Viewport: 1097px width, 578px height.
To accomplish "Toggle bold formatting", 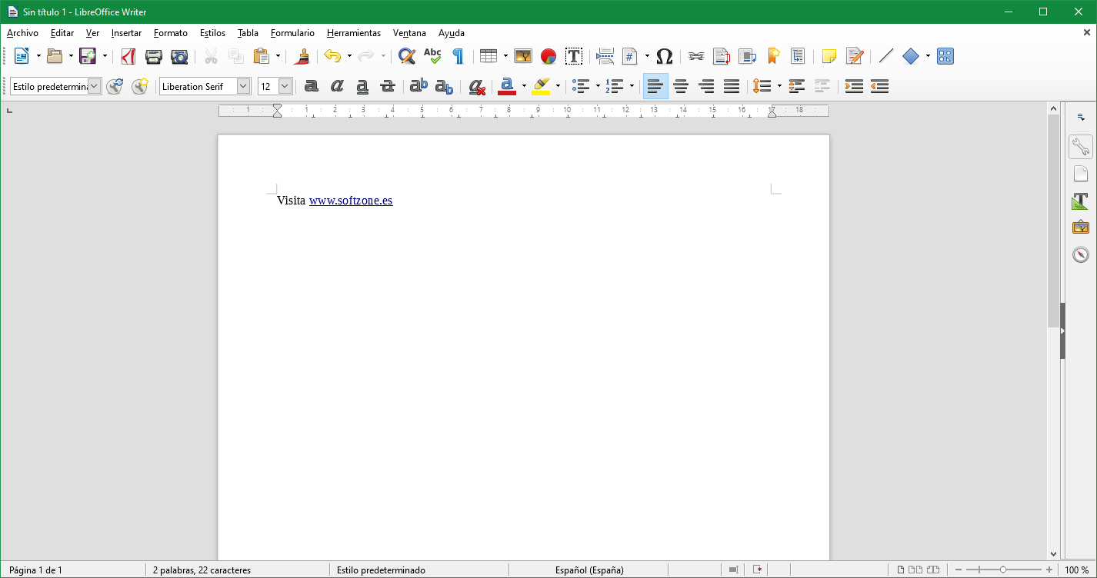I will point(312,87).
